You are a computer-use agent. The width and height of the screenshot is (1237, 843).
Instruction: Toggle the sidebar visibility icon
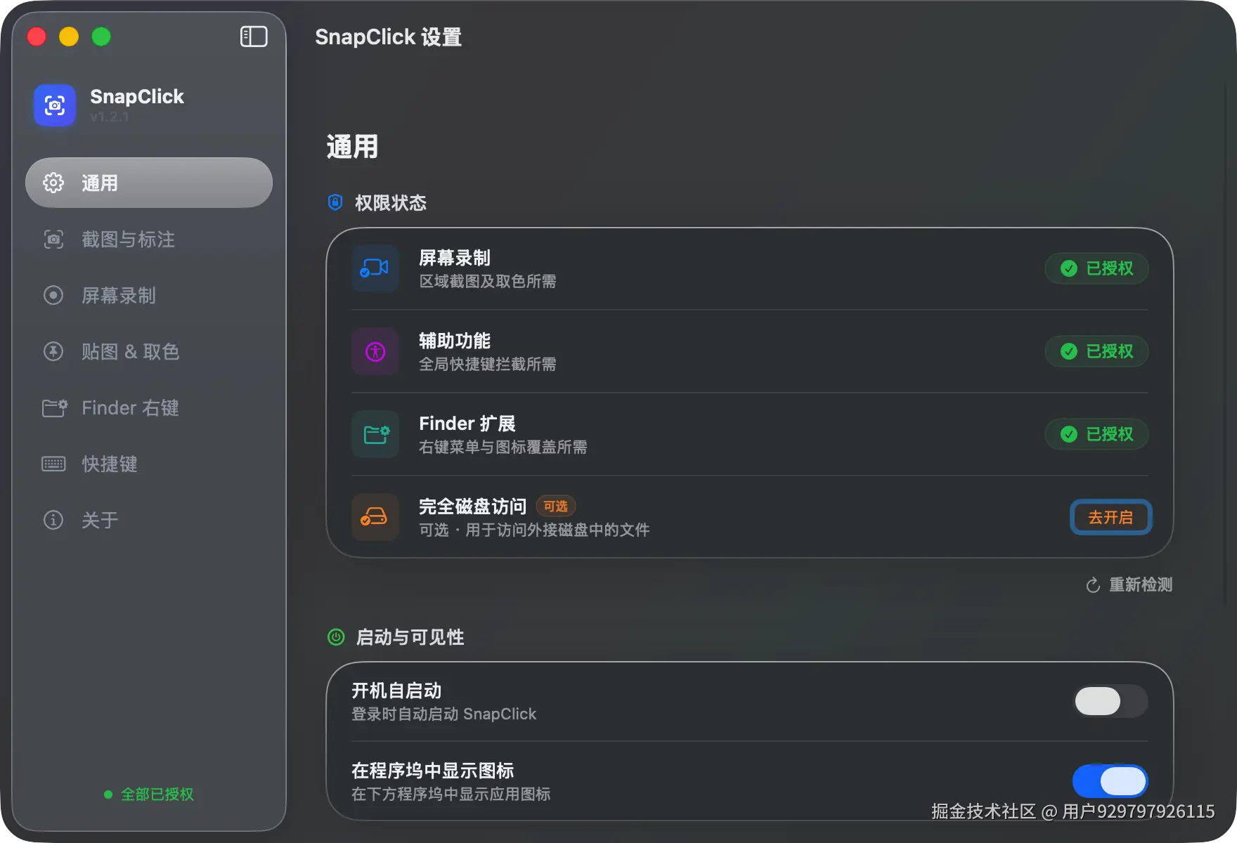click(254, 37)
